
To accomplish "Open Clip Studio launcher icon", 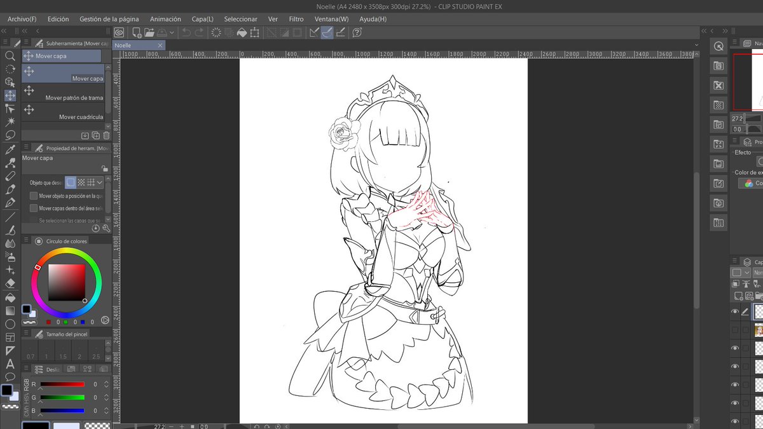I will tap(120, 32).
